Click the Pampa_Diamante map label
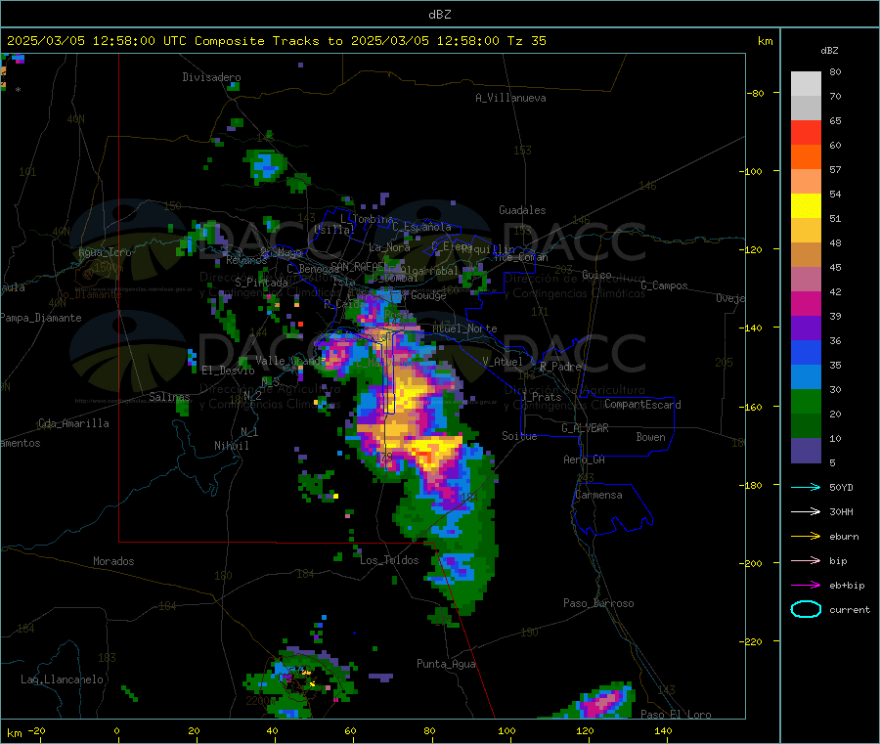The image size is (880, 744). pos(41,318)
